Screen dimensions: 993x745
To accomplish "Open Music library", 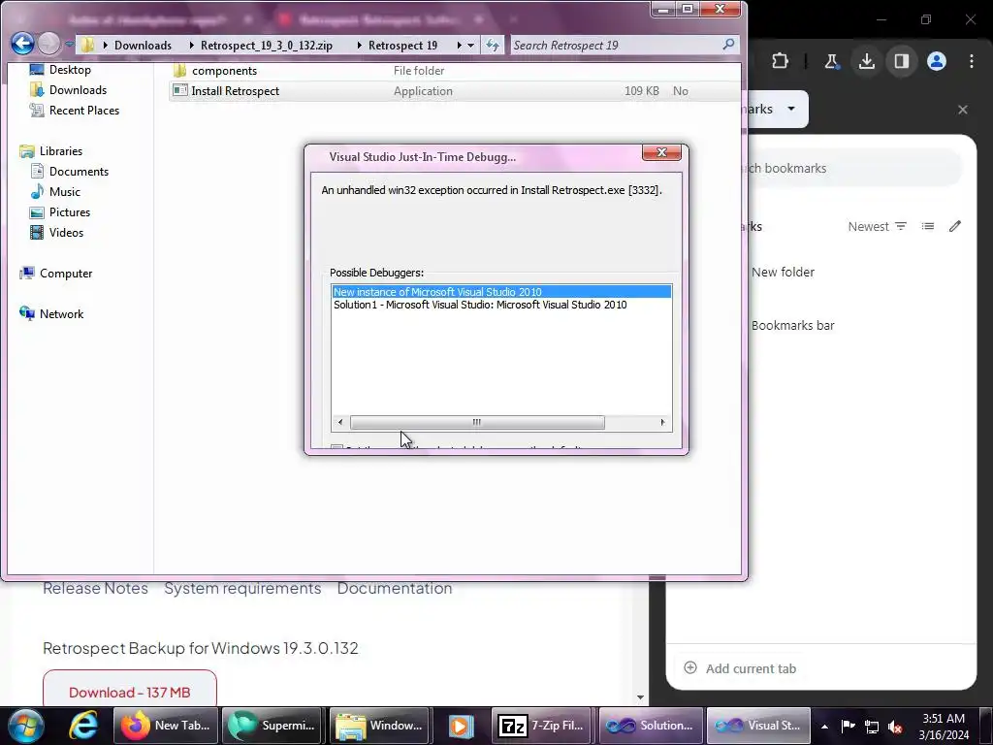I will coord(65,191).
